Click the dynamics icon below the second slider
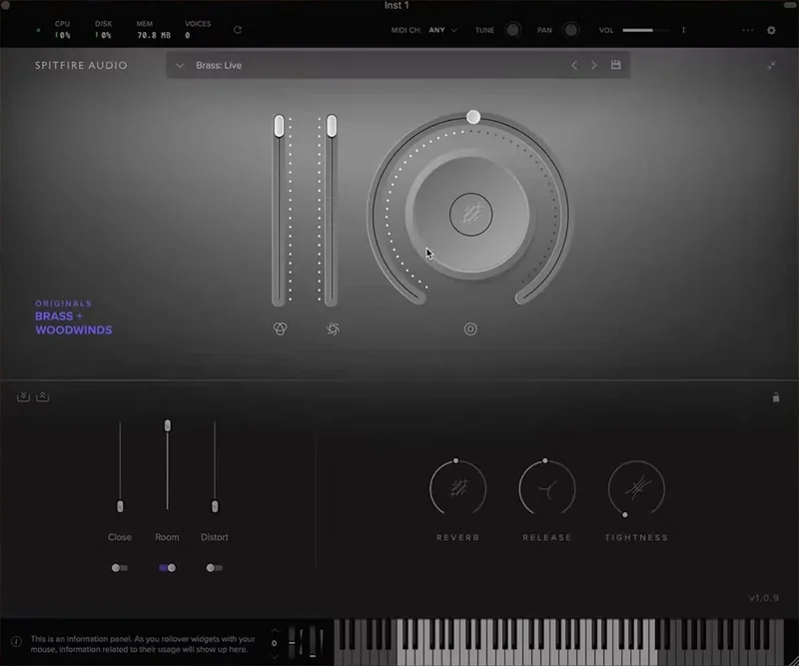 pos(333,329)
